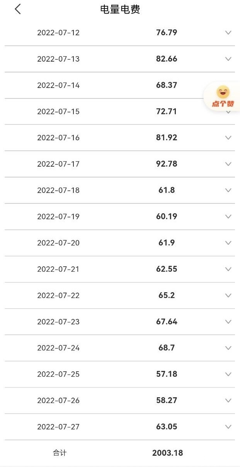
Task: Tap the 合计 total row label
Action: point(60,453)
